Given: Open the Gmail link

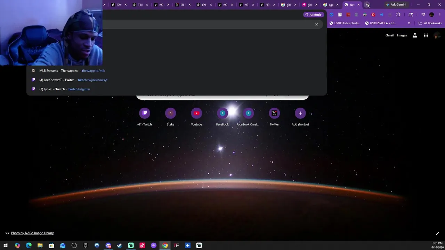Looking at the screenshot, I should pos(389,35).
